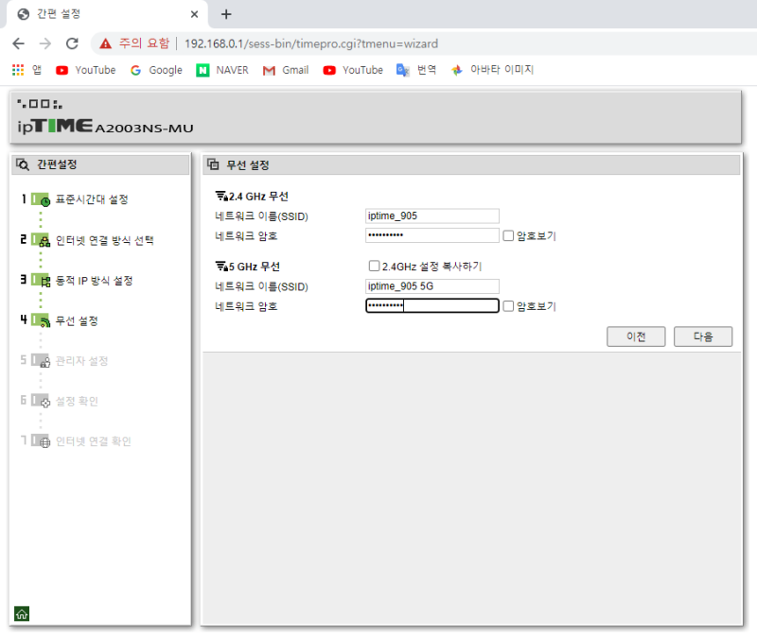Check the 2.4GHz 설정 복사하기 option
The image size is (757, 638).
(374, 266)
